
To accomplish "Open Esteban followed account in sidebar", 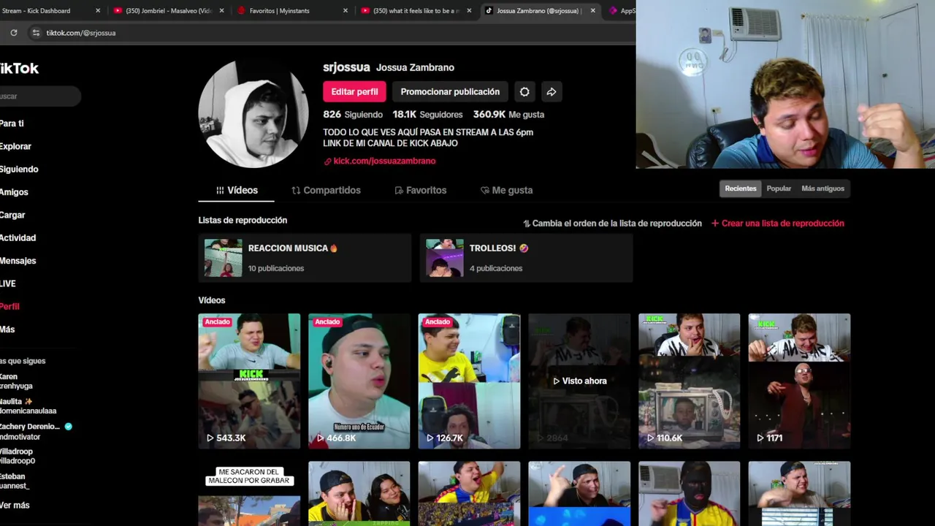I will pos(15,481).
